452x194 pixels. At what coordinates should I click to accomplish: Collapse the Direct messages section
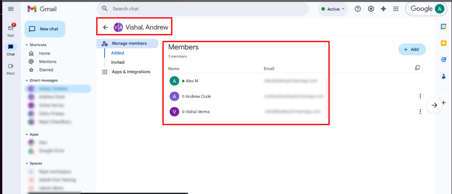pos(27,81)
